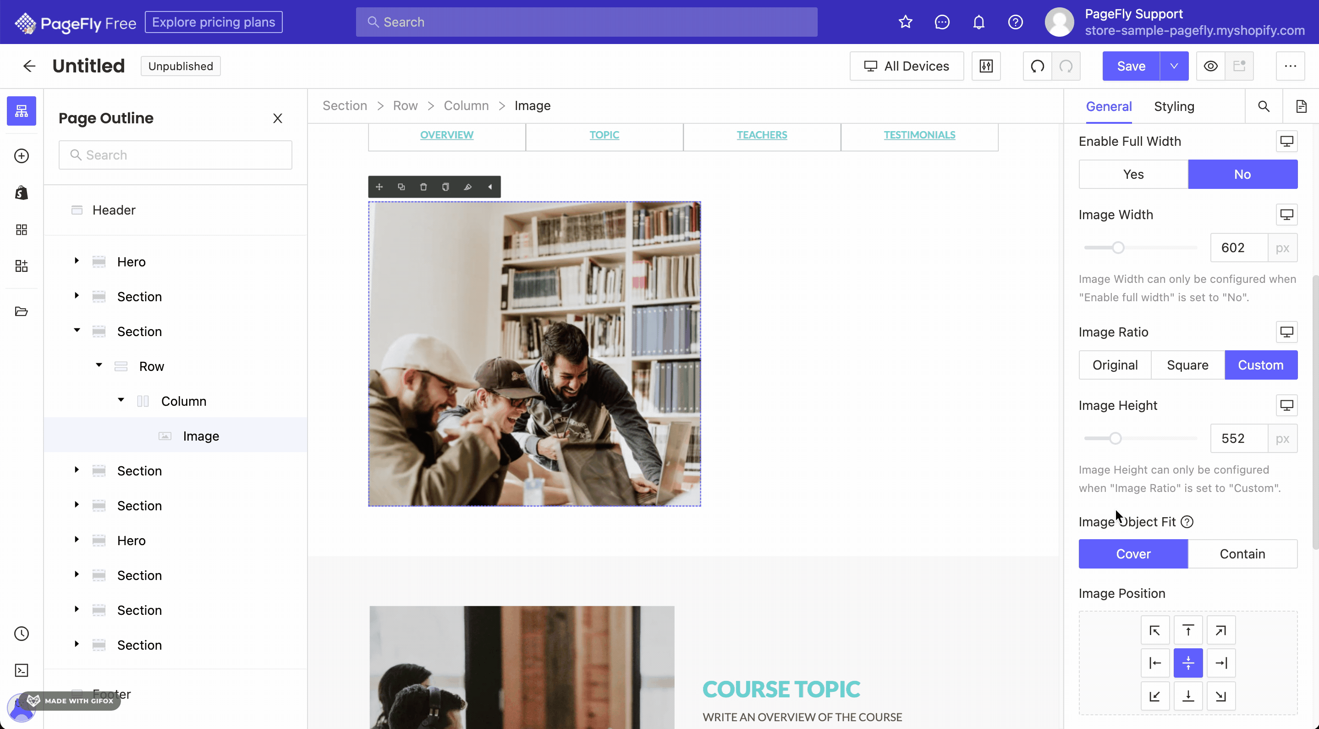Click the move handle in image toolbar
The width and height of the screenshot is (1319, 729).
[379, 187]
